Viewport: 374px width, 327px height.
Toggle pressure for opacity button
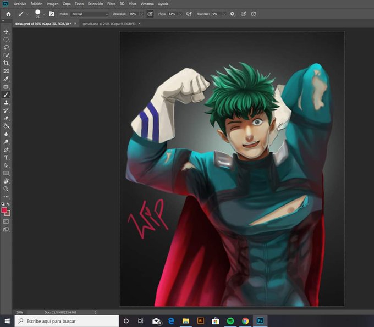point(150,14)
